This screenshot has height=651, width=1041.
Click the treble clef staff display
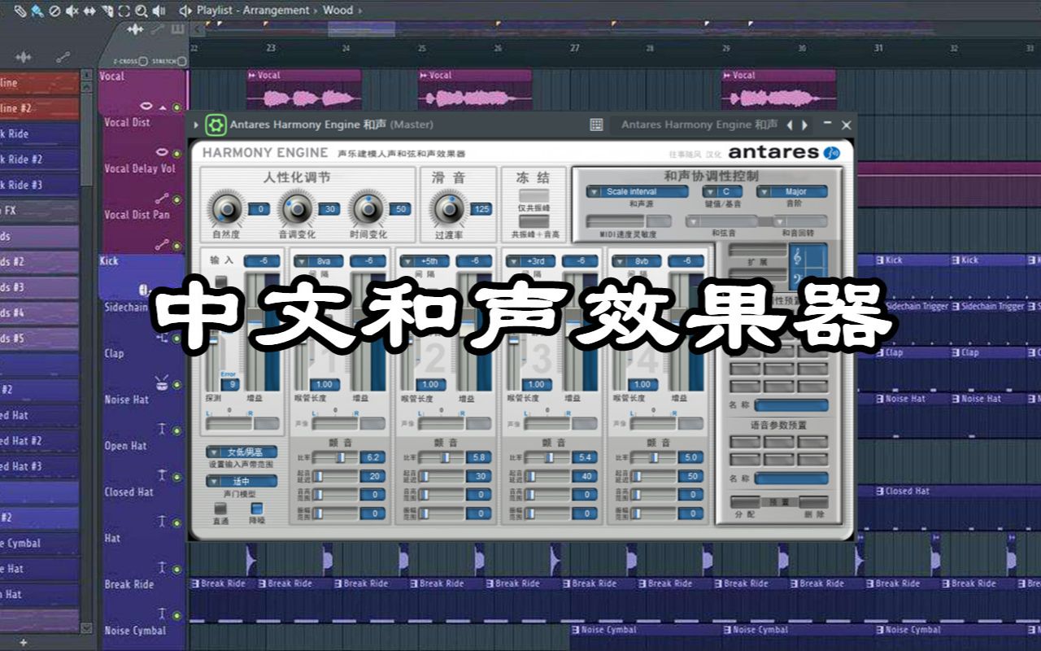coord(808,266)
